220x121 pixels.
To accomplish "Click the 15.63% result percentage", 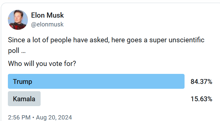I will point(201,99).
